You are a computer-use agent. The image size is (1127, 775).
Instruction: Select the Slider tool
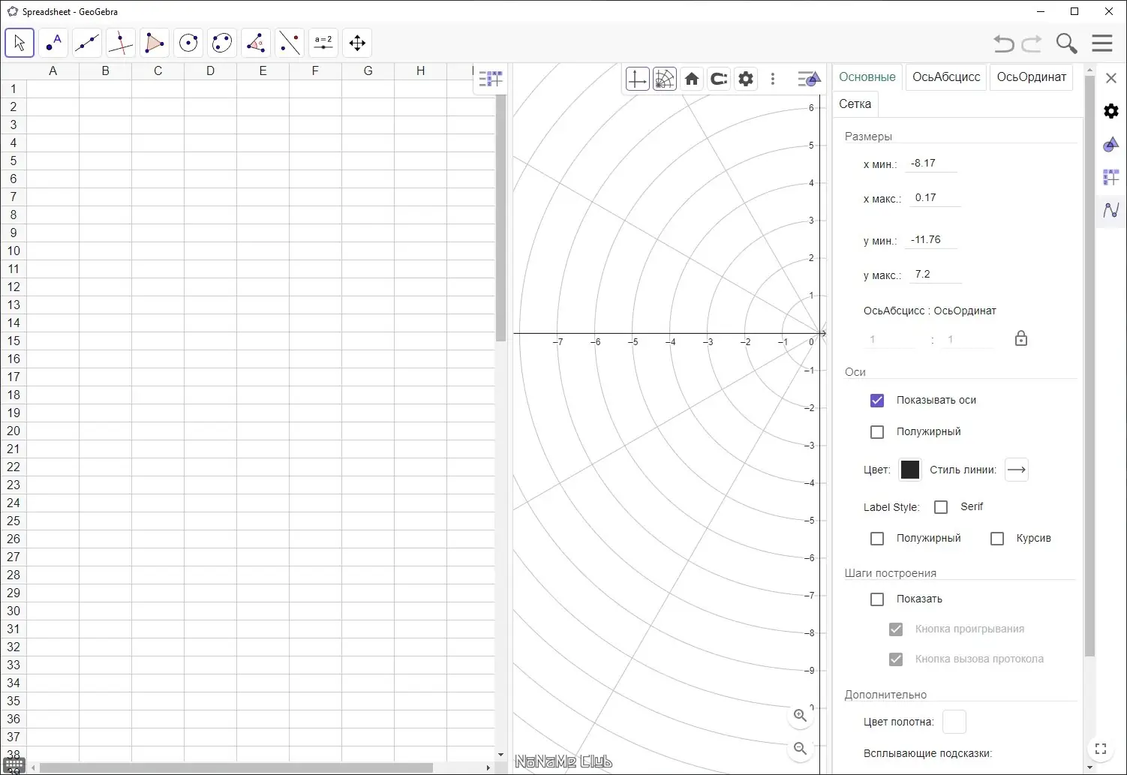(323, 43)
